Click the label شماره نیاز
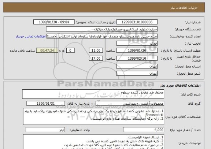This screenshot has height=149, width=211. click(193, 22)
